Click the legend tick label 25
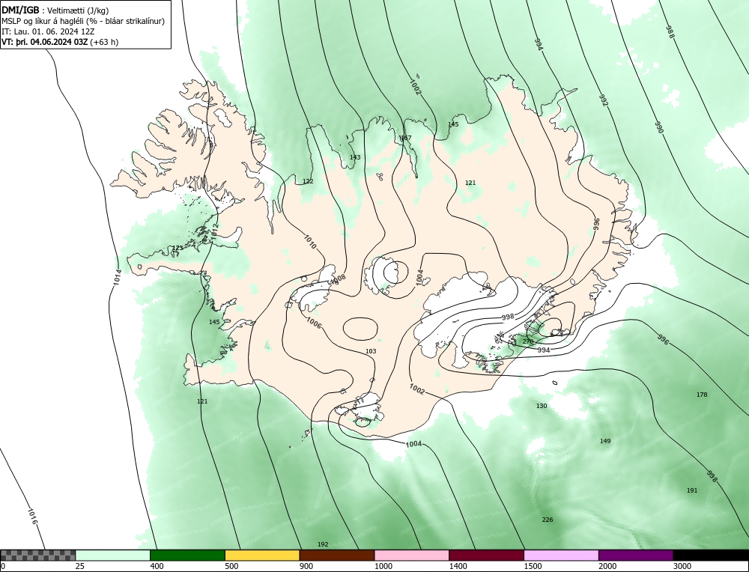The image size is (749, 572). tap(80, 566)
